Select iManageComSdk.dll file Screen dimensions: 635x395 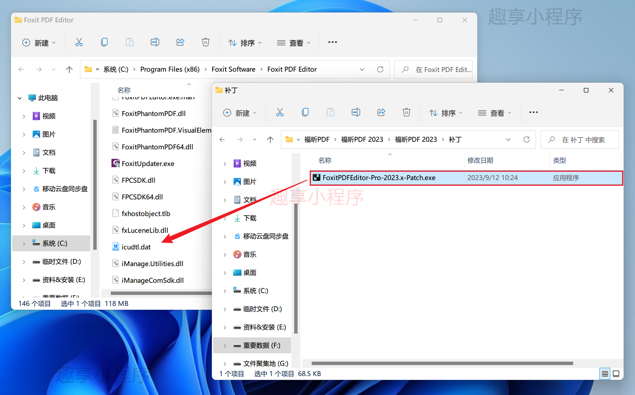(148, 280)
